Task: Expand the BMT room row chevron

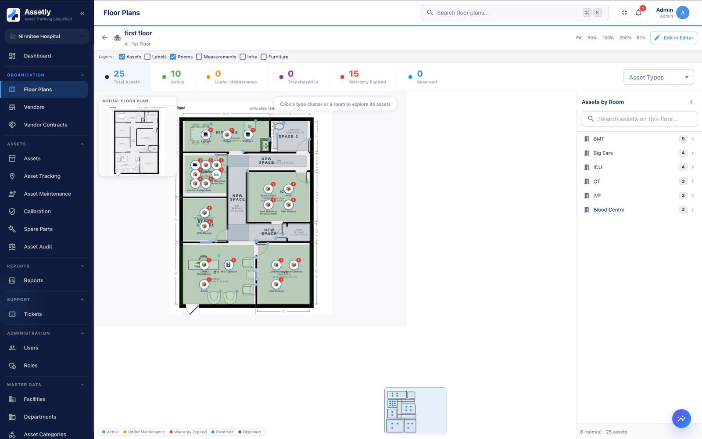Action: click(x=692, y=139)
